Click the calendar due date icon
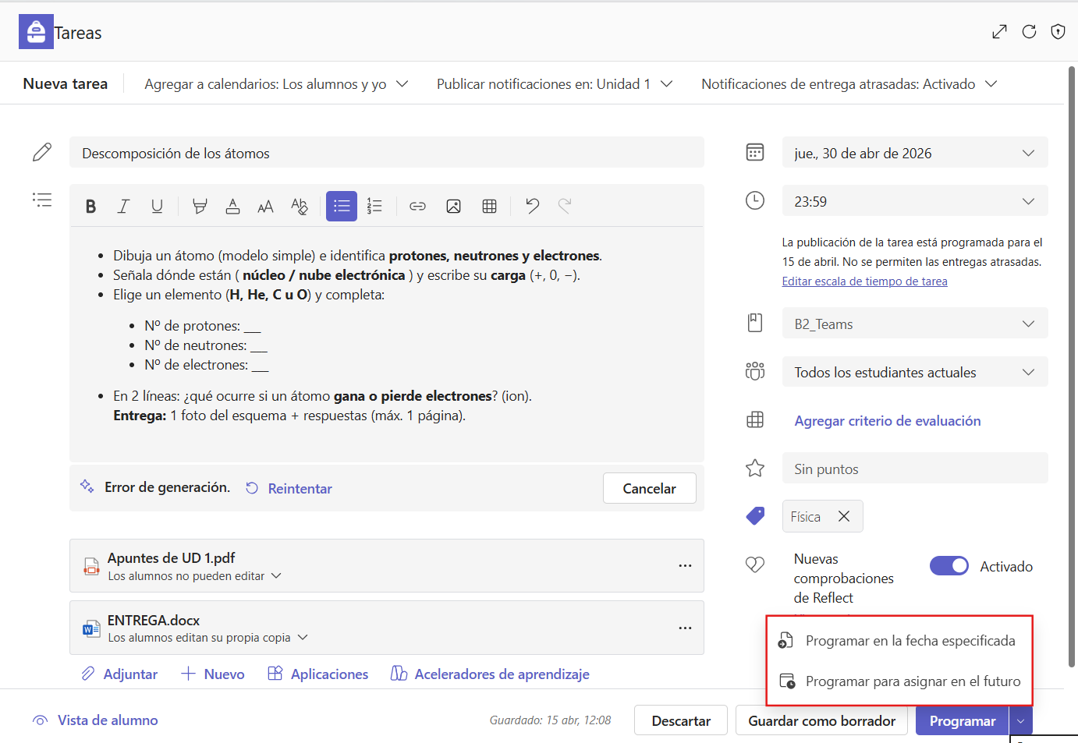The height and width of the screenshot is (743, 1078). coord(755,152)
